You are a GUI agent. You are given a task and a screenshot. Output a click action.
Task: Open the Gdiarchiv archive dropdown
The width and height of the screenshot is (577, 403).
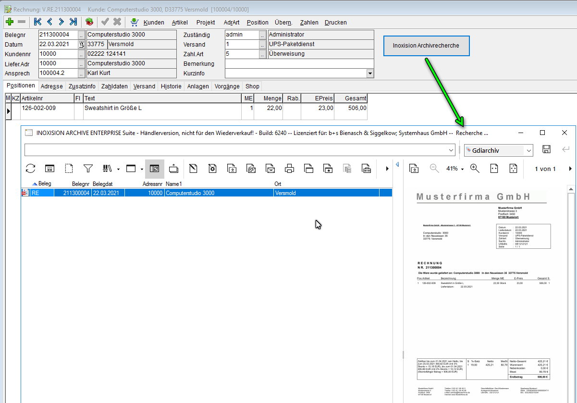[529, 150]
